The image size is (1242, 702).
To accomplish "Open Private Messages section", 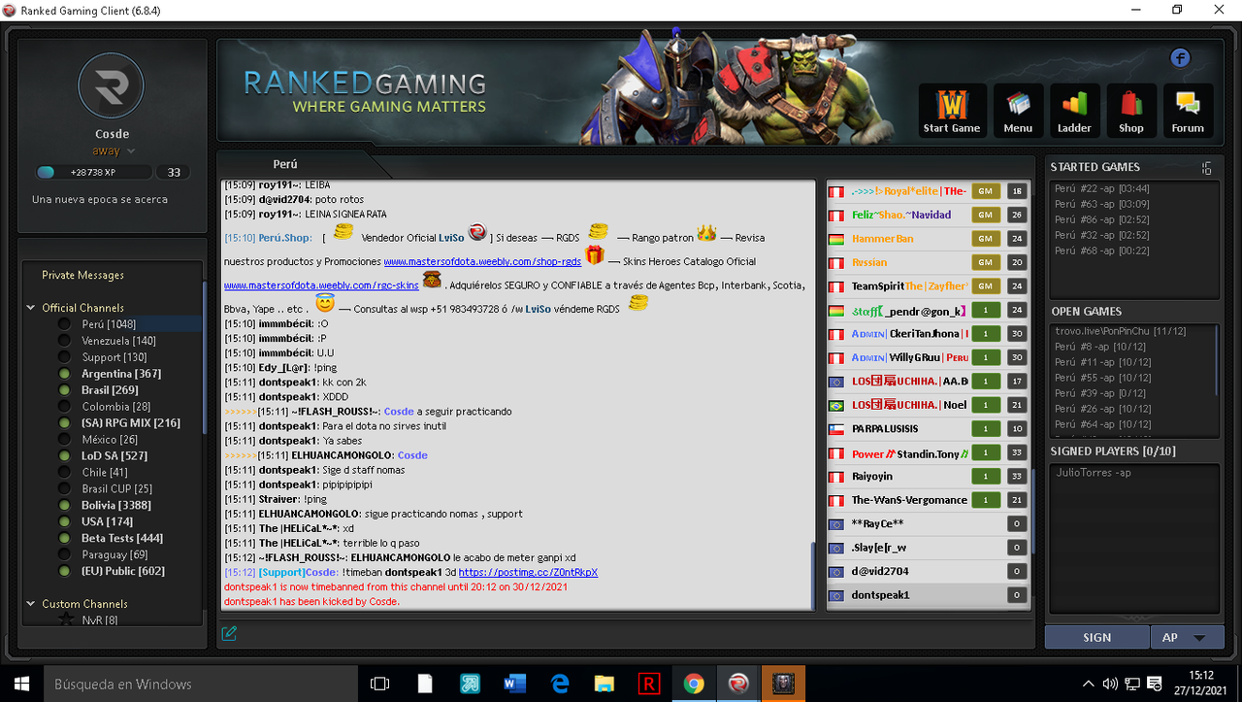I will [x=82, y=275].
